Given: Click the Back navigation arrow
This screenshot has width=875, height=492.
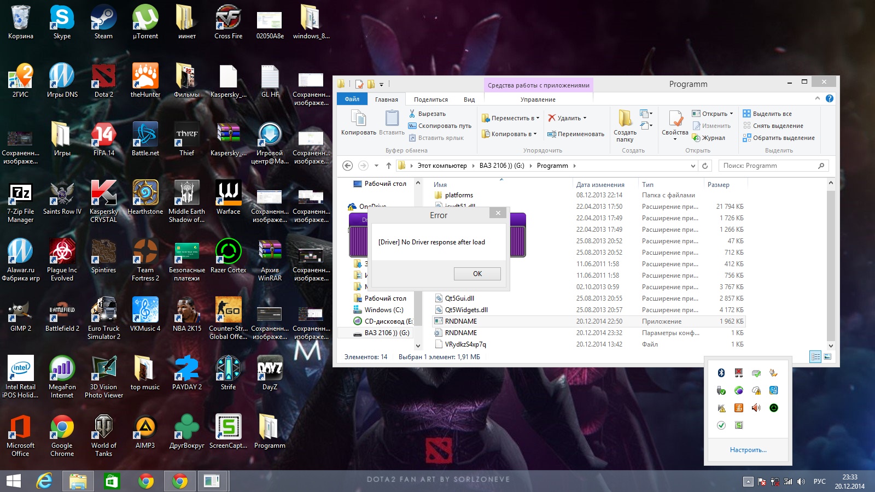Looking at the screenshot, I should point(347,166).
